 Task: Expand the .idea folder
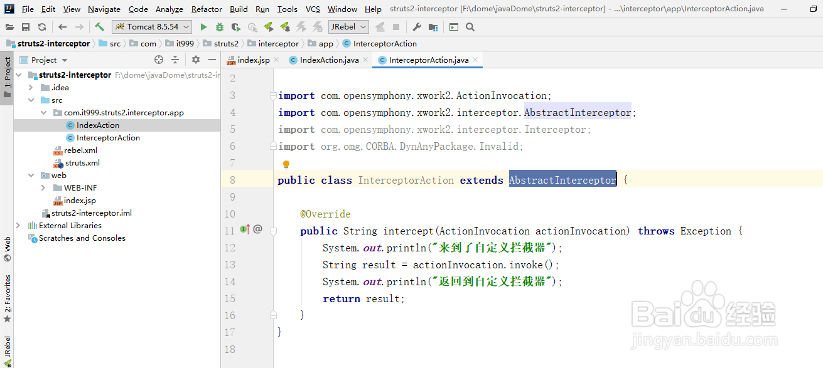pos(31,87)
